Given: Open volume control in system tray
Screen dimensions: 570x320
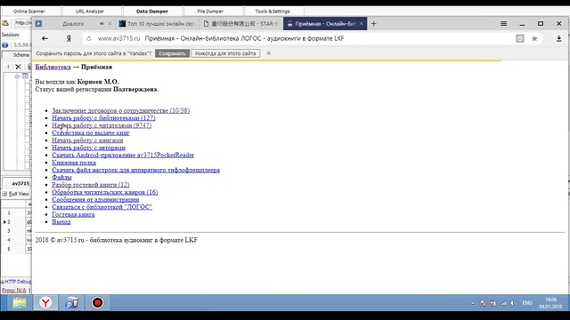Looking at the screenshot, I should coord(513,303).
